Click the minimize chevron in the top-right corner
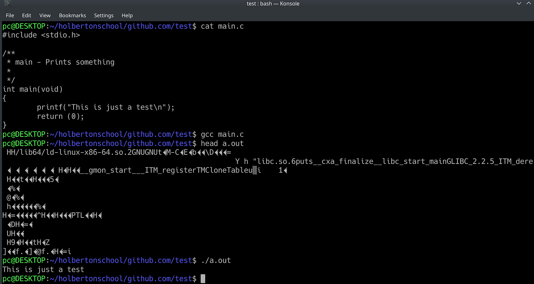The width and height of the screenshot is (534, 284). 519,3
